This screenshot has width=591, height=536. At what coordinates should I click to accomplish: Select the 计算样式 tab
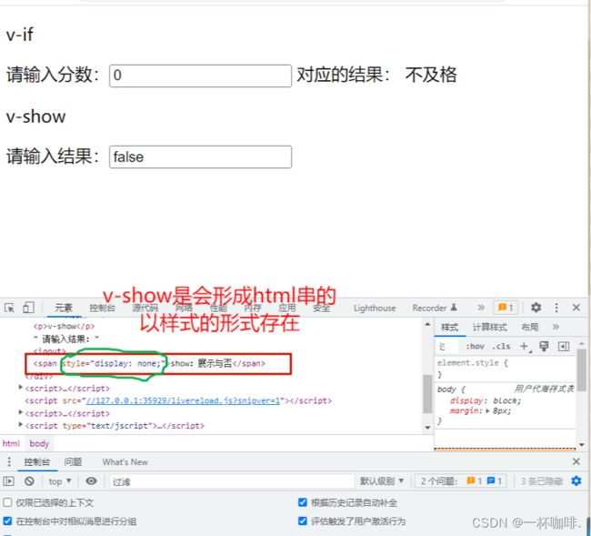489,327
